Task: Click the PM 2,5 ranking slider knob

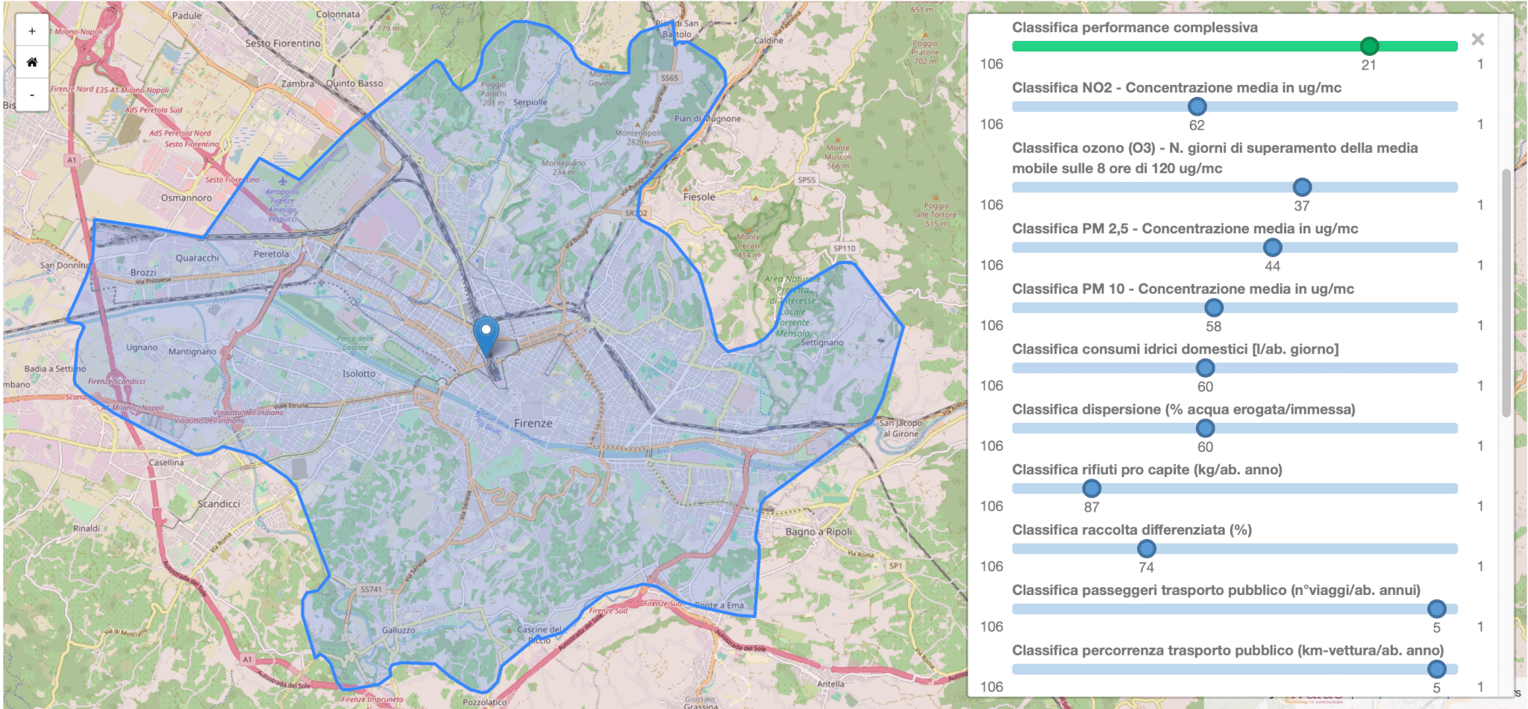Action: click(x=1272, y=248)
